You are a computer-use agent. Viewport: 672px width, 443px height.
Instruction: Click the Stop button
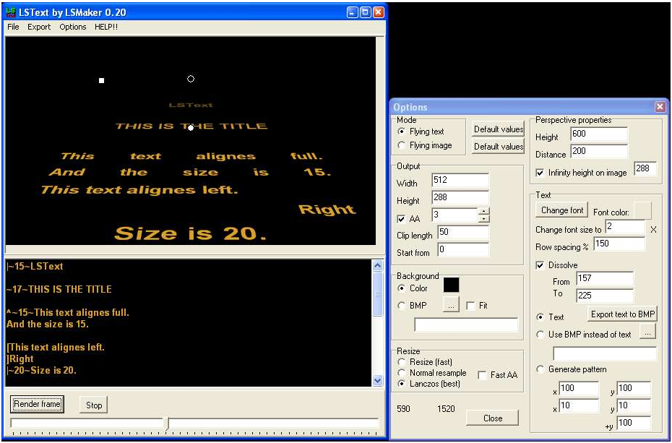point(94,405)
